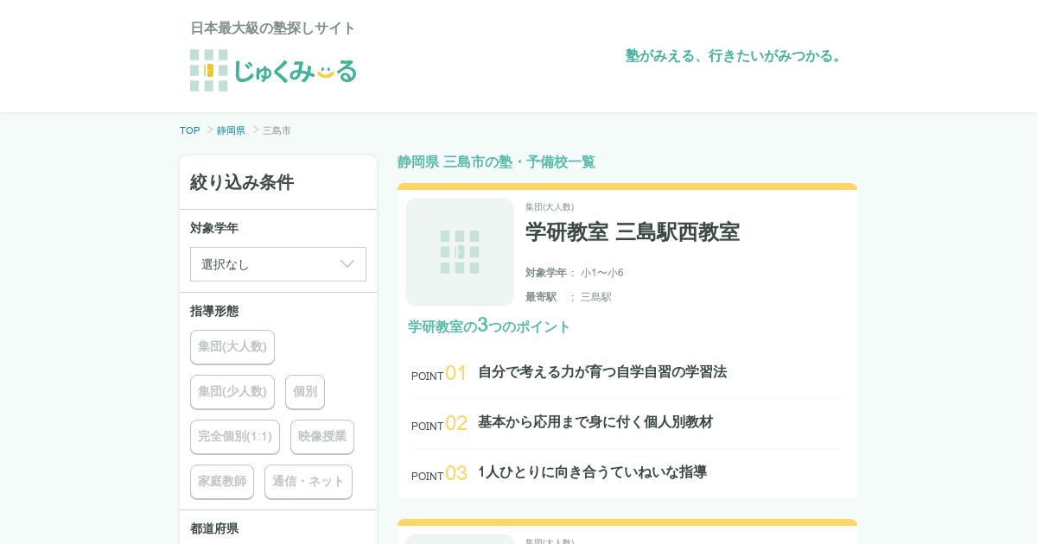Click the 学研教室 placeholder thumbnail image
Image resolution: width=1037 pixels, height=544 pixels.
pyautogui.click(x=460, y=252)
